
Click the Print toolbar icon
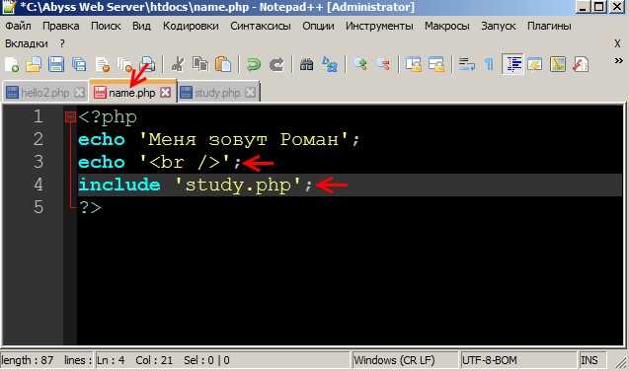pyautogui.click(x=148, y=64)
